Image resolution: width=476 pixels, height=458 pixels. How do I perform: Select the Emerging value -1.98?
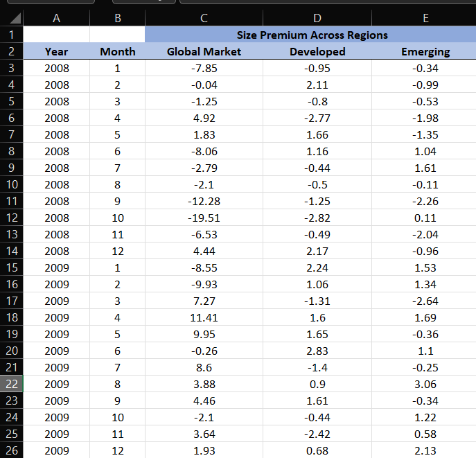pos(425,118)
